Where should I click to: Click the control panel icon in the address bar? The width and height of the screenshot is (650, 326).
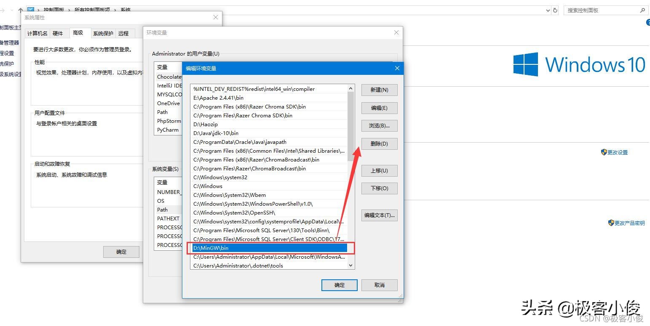point(30,9)
